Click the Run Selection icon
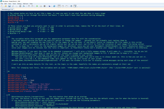The height and width of the screenshot is (109, 164). pos(41,6)
